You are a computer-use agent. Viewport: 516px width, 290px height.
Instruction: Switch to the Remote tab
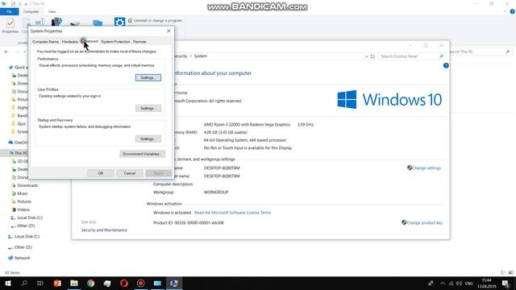[x=139, y=42]
